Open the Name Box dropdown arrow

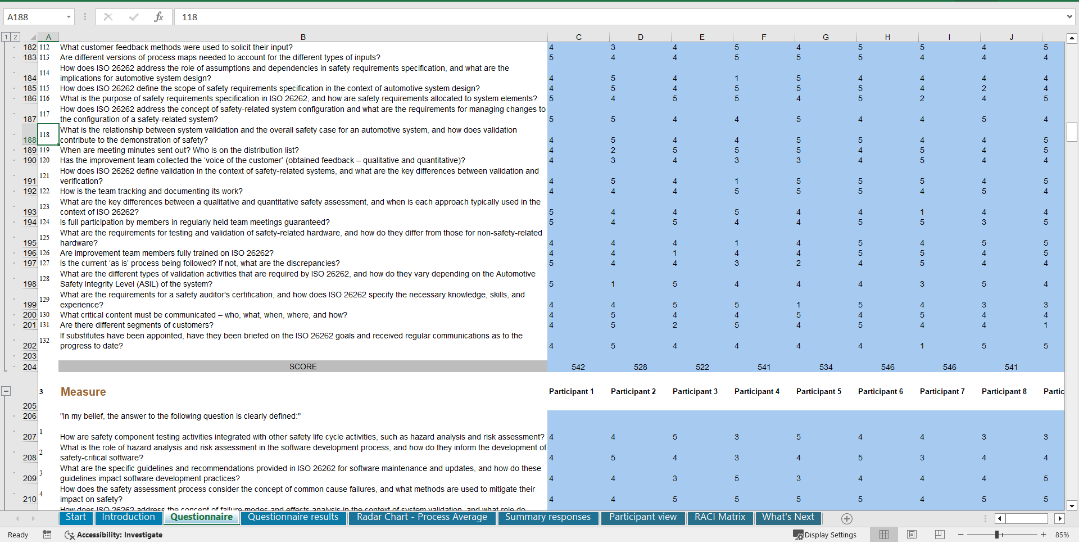[x=69, y=17]
